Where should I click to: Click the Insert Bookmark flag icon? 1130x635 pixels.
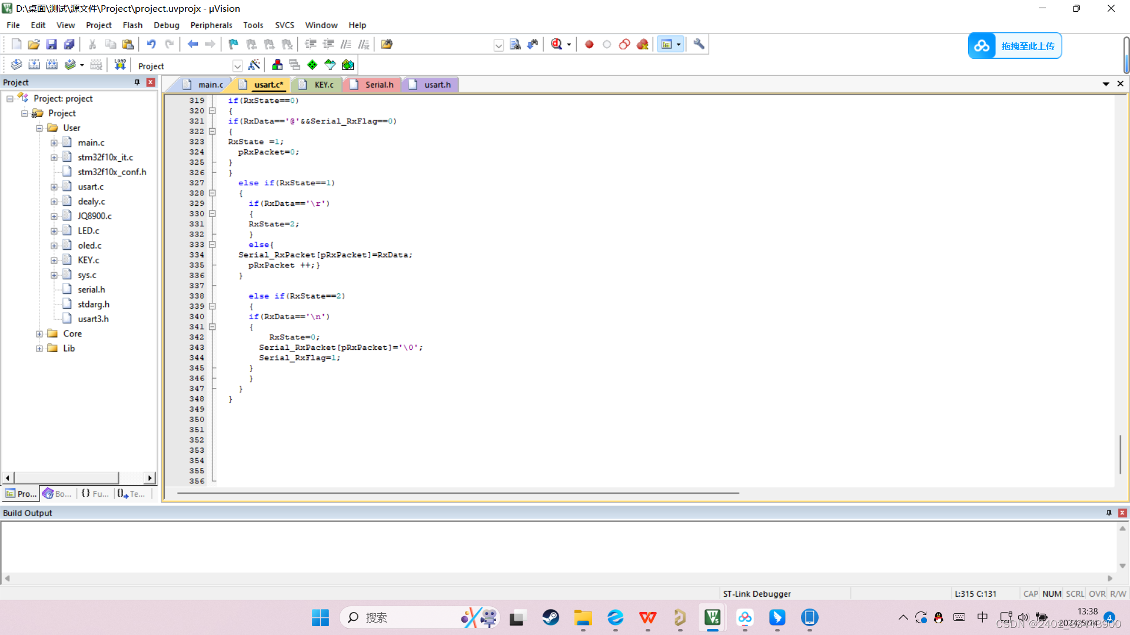click(234, 44)
